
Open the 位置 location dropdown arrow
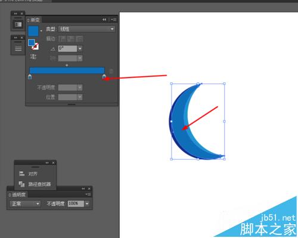point(80,97)
